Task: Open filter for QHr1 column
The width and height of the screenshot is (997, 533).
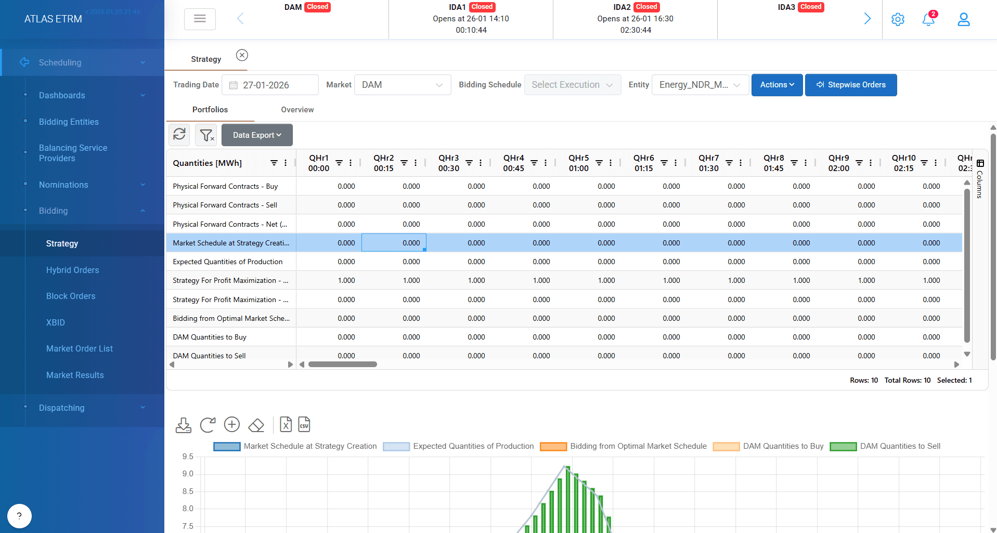Action: (x=339, y=163)
